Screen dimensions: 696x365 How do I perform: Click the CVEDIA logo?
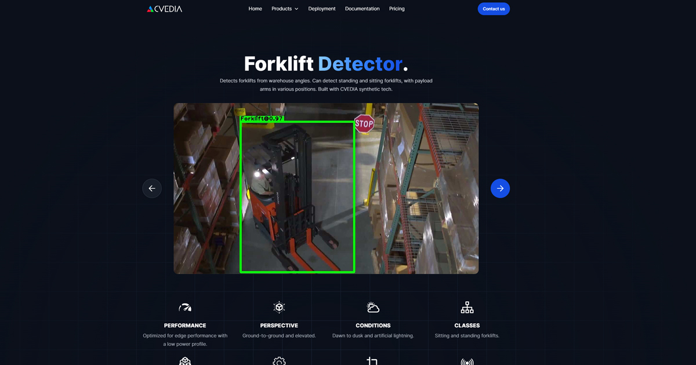(x=164, y=9)
